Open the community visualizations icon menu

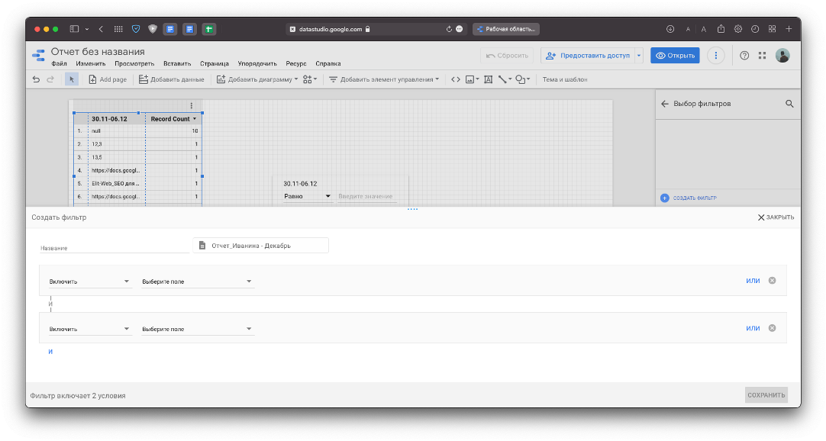[310, 79]
